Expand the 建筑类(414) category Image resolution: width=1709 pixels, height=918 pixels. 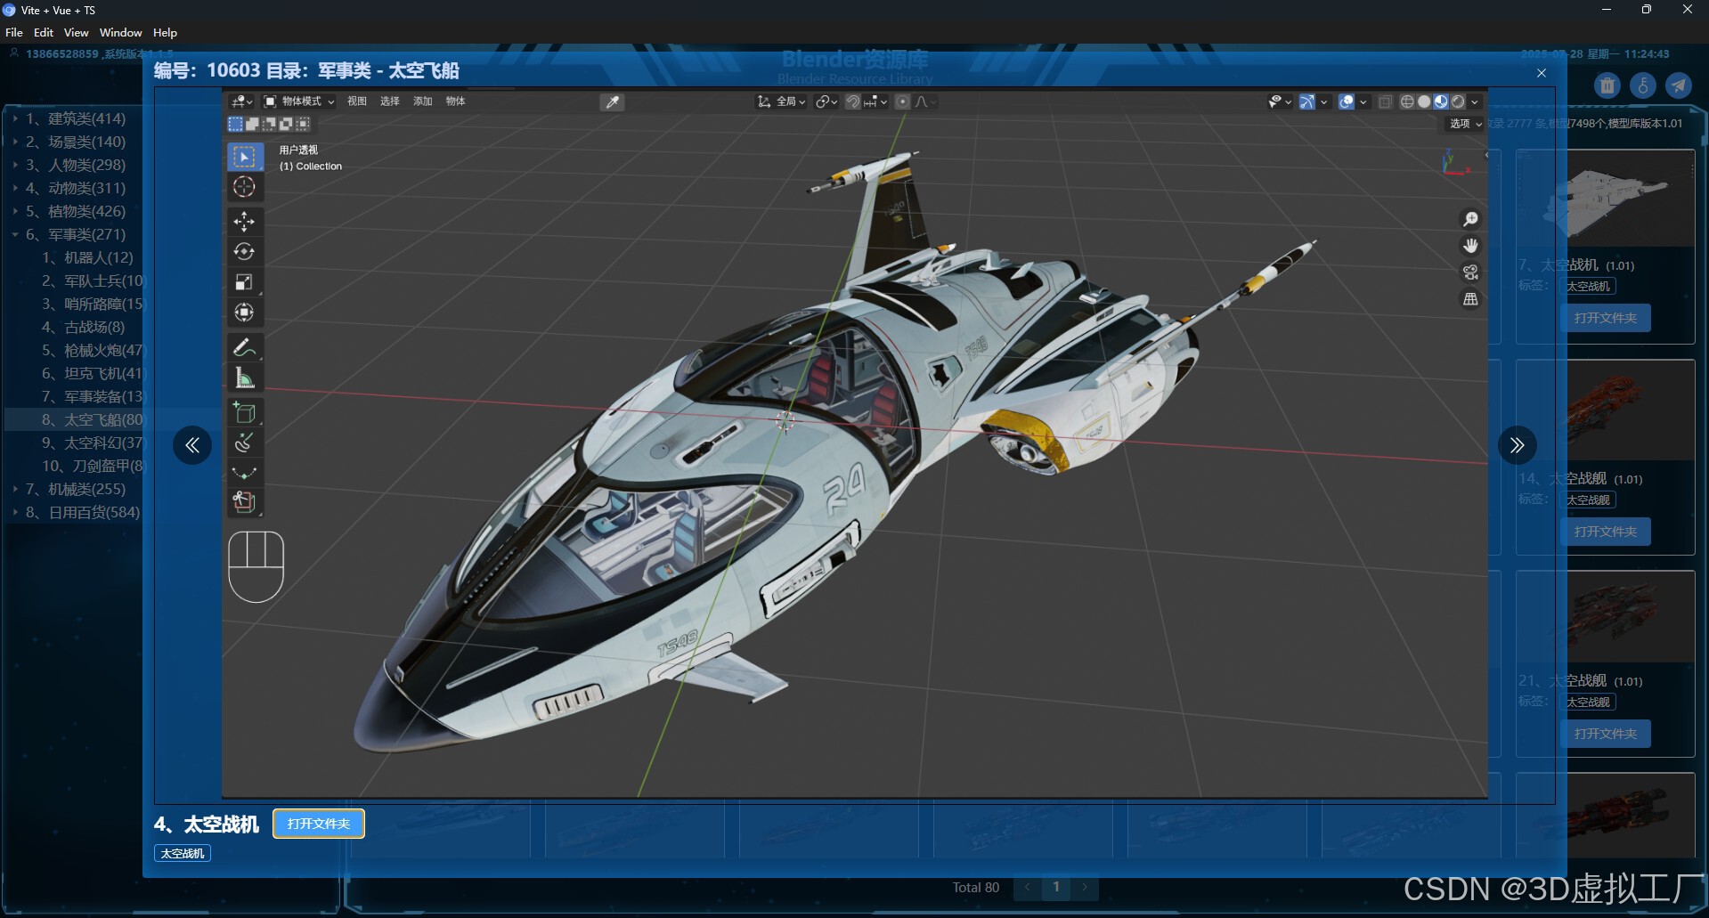click(x=15, y=118)
